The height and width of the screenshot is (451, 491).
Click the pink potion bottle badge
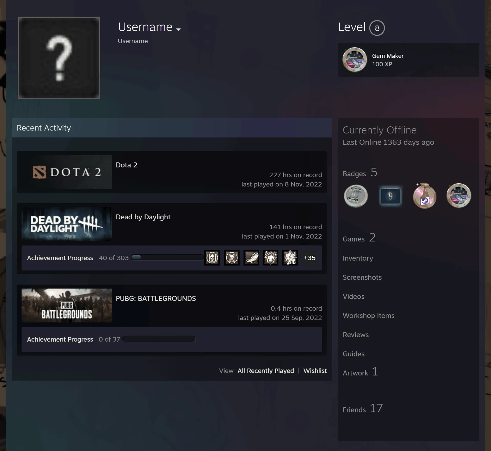[425, 196]
